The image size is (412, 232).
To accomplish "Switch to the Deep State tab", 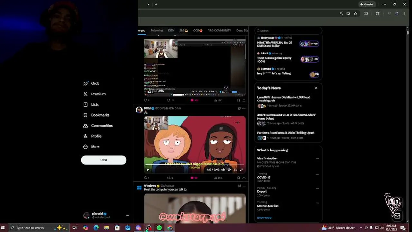I will (x=242, y=30).
